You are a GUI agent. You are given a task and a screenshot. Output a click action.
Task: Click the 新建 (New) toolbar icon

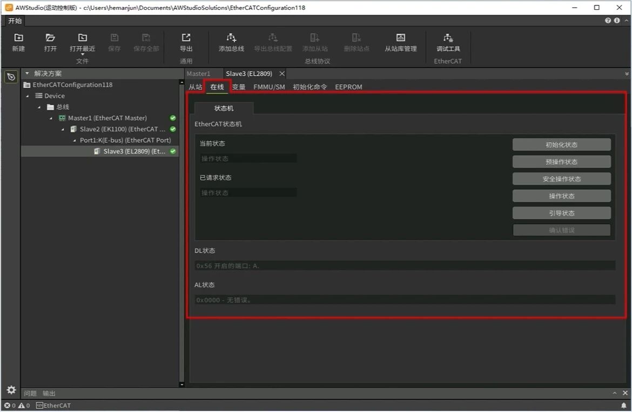point(18,38)
